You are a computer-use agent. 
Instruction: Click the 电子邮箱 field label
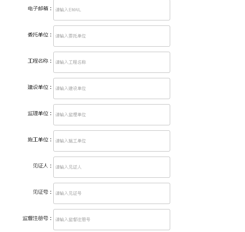coord(38,8)
